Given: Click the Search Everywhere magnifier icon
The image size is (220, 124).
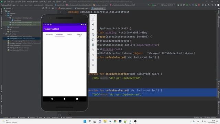Looking at the screenshot, I should click(212, 5).
